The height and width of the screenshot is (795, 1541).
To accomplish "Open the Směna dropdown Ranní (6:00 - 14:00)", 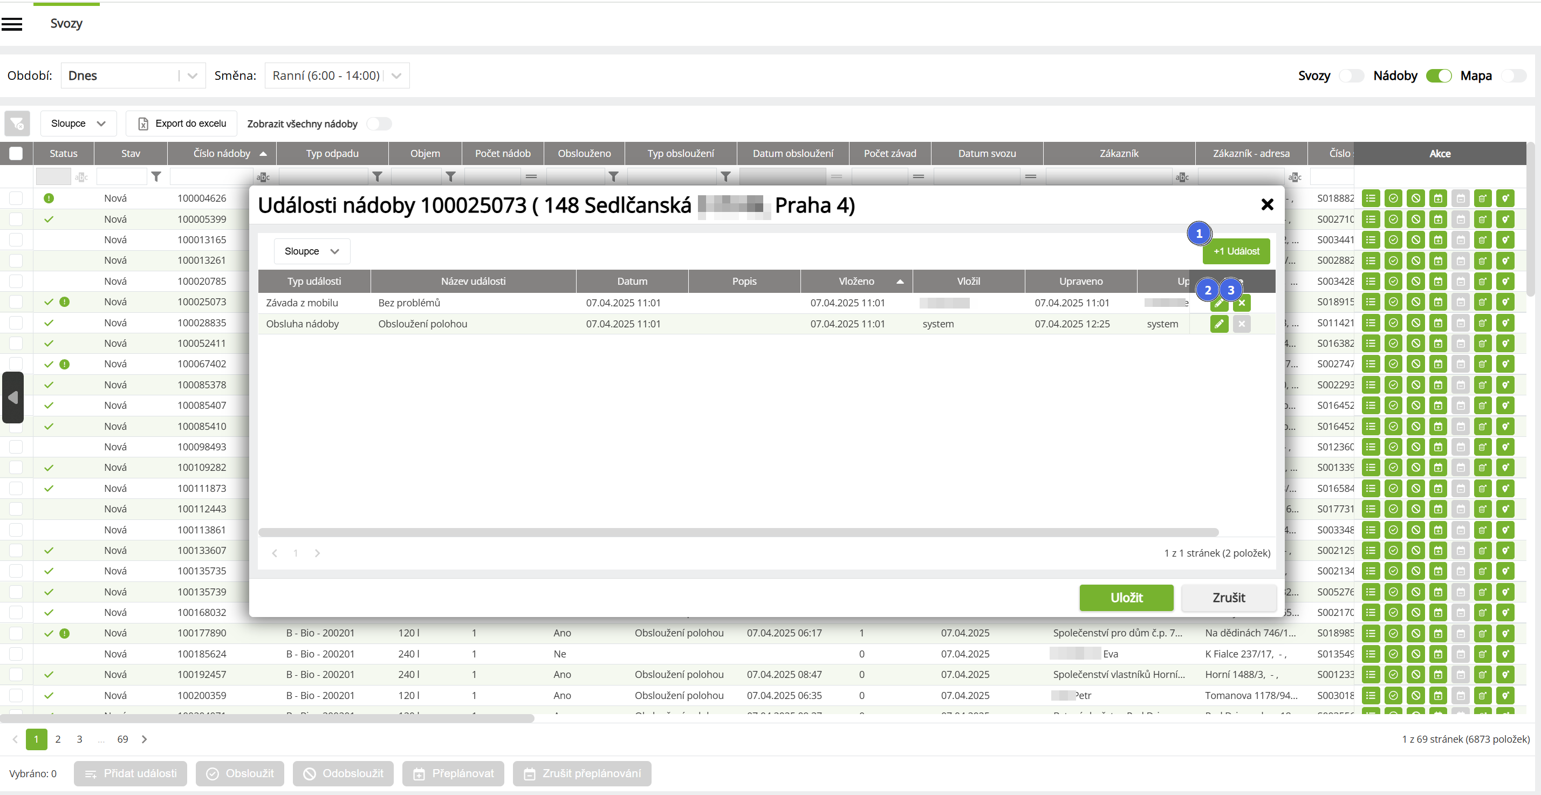I will click(x=337, y=76).
